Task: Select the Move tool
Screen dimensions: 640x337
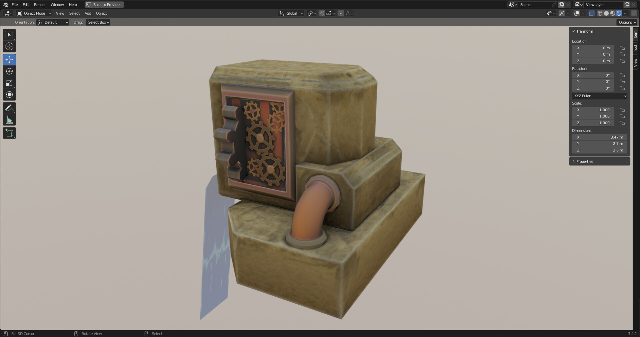Action: tap(9, 60)
